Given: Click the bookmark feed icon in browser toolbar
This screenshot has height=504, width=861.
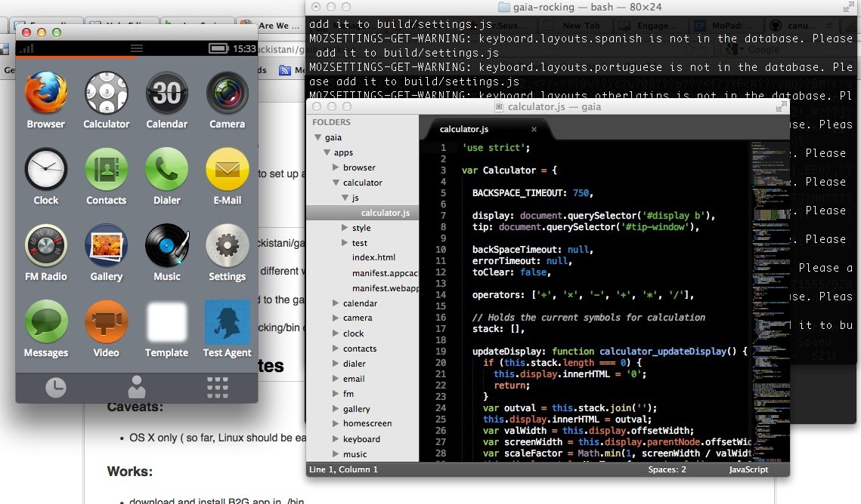Looking at the screenshot, I should tap(284, 70).
